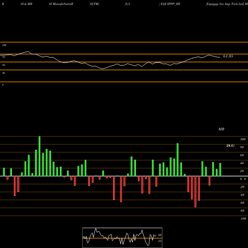
Task: Click the '(Equippp Soc Imp Tech Ltd)' company name
Action: point(225,4)
